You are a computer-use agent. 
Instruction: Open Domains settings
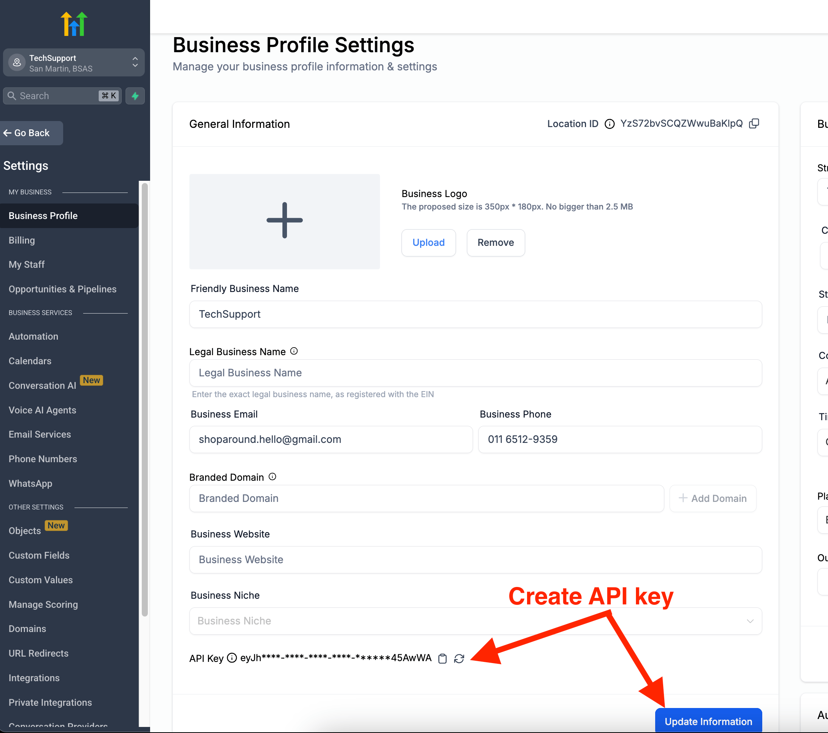click(28, 629)
